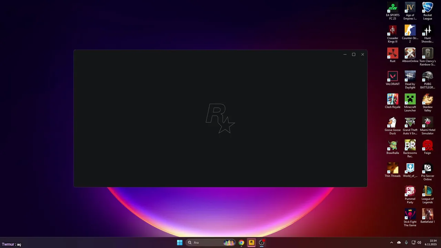This screenshot has height=248, width=441.
Task: Click the OneDrive cloud tray icon
Action: pos(399,242)
